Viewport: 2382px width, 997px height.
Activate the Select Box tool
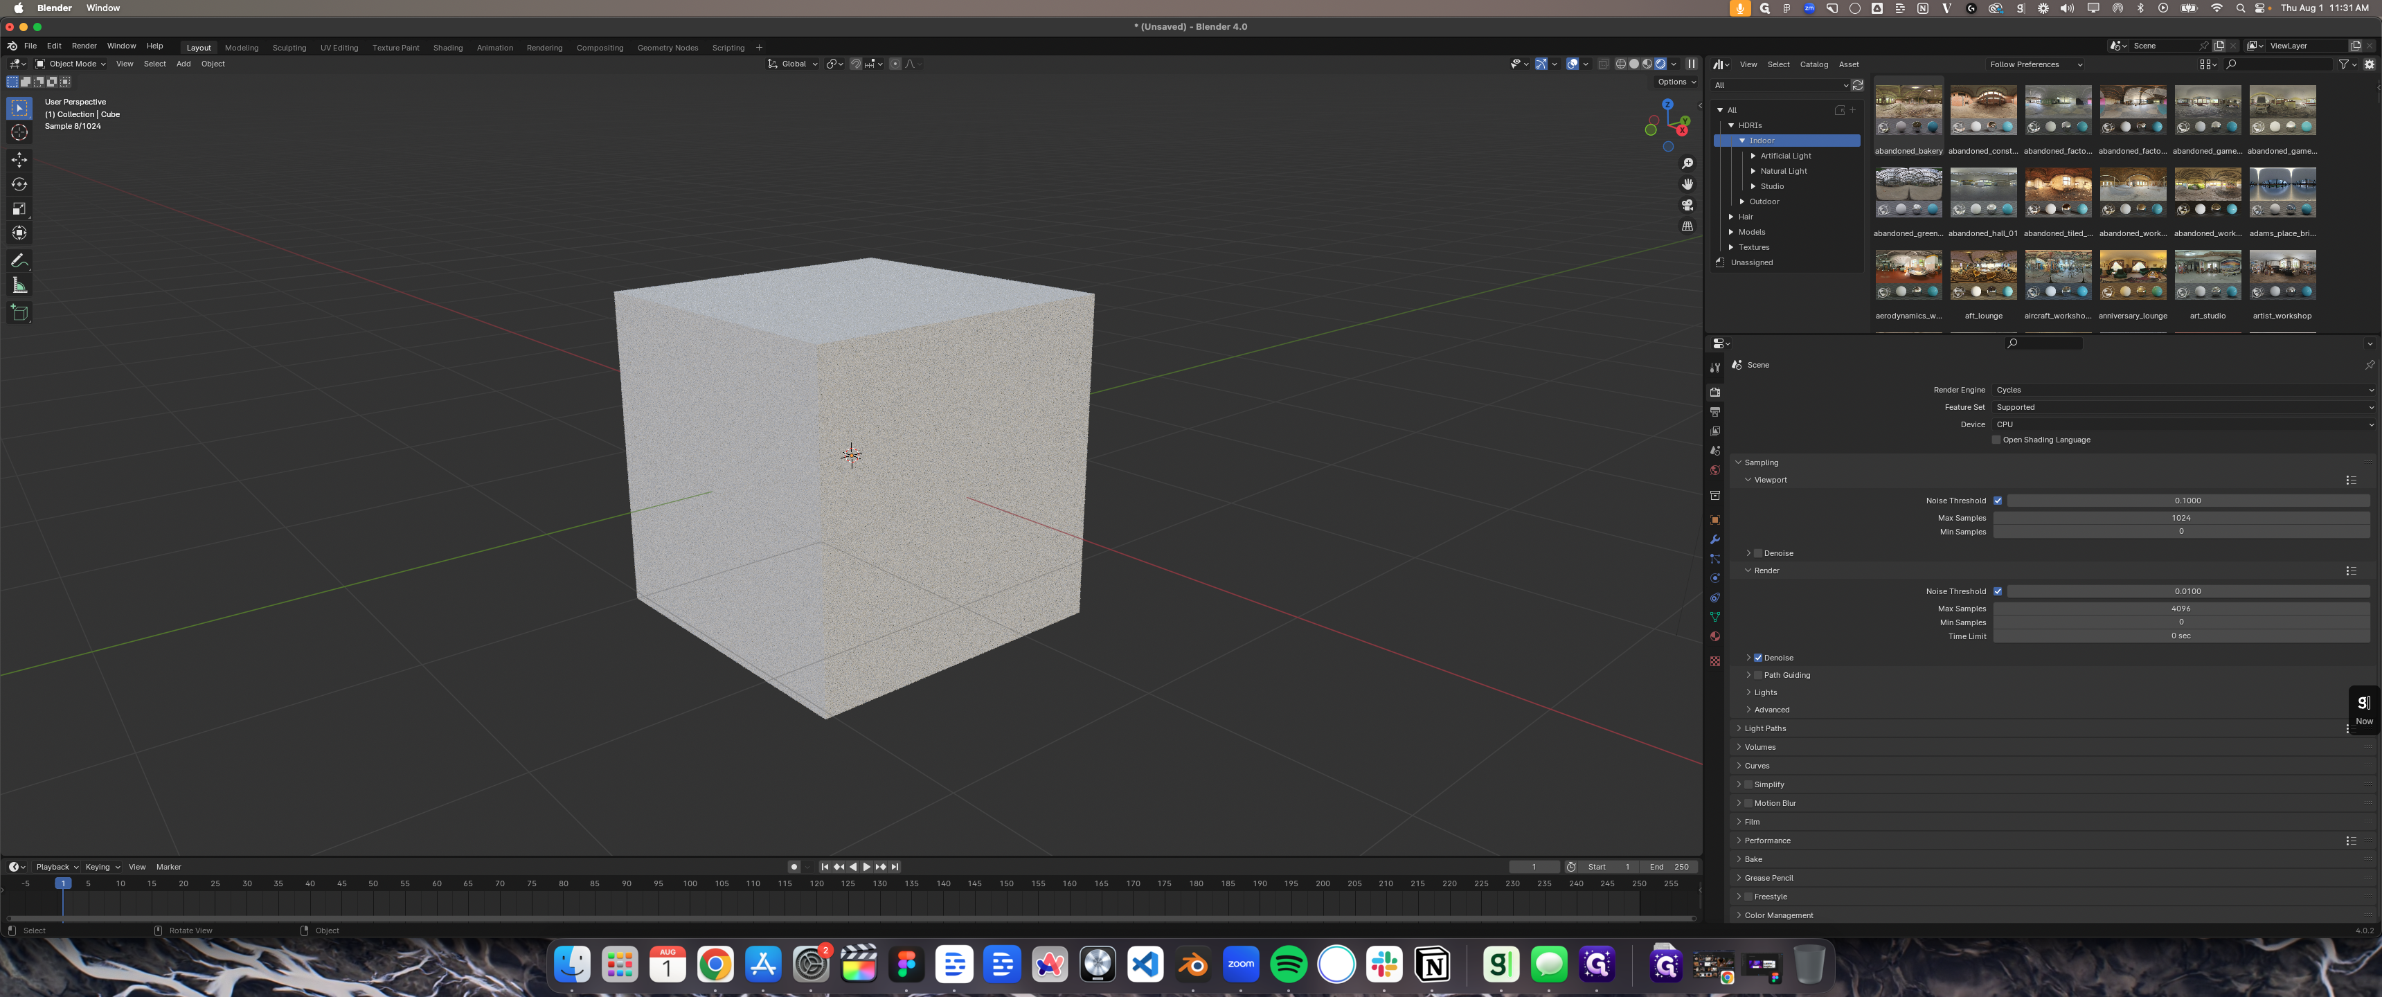coord(19,108)
